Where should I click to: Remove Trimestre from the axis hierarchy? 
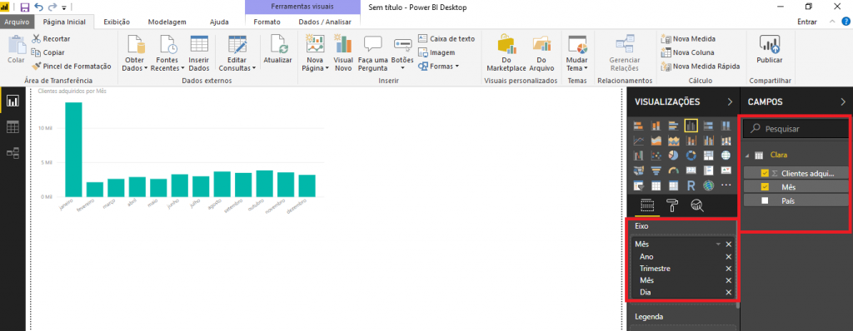(728, 269)
